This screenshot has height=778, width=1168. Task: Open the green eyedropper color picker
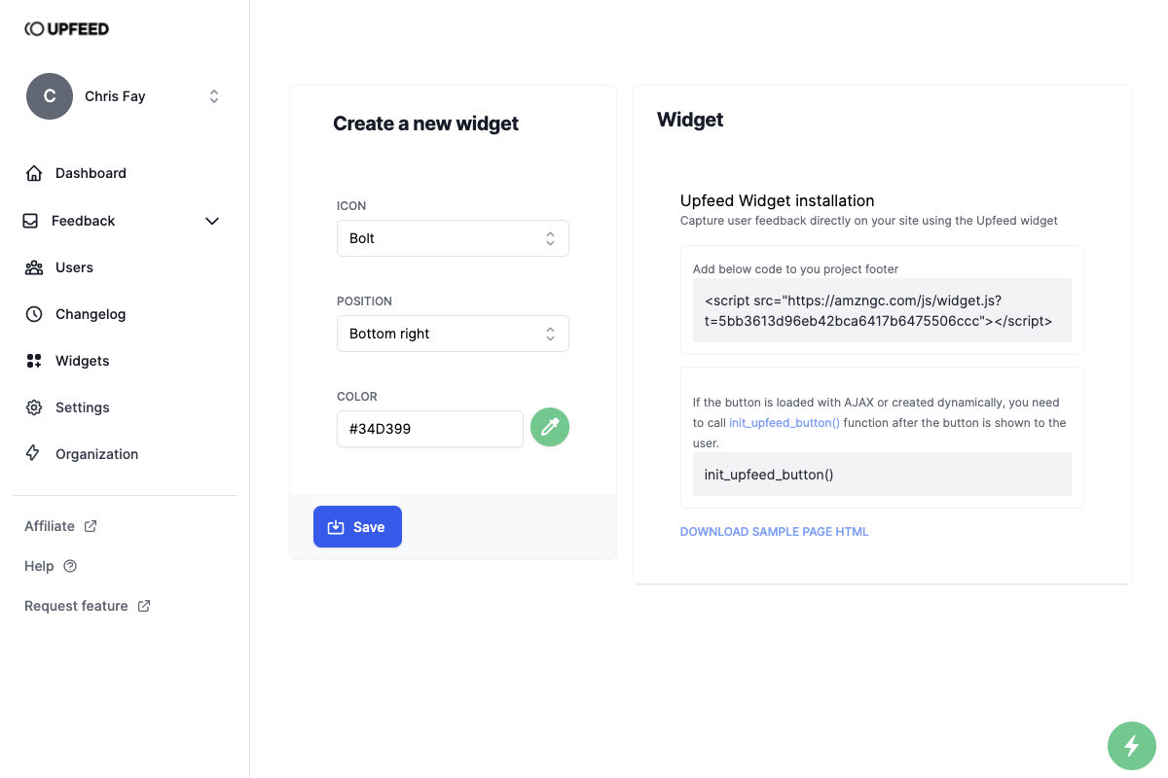[x=550, y=427]
